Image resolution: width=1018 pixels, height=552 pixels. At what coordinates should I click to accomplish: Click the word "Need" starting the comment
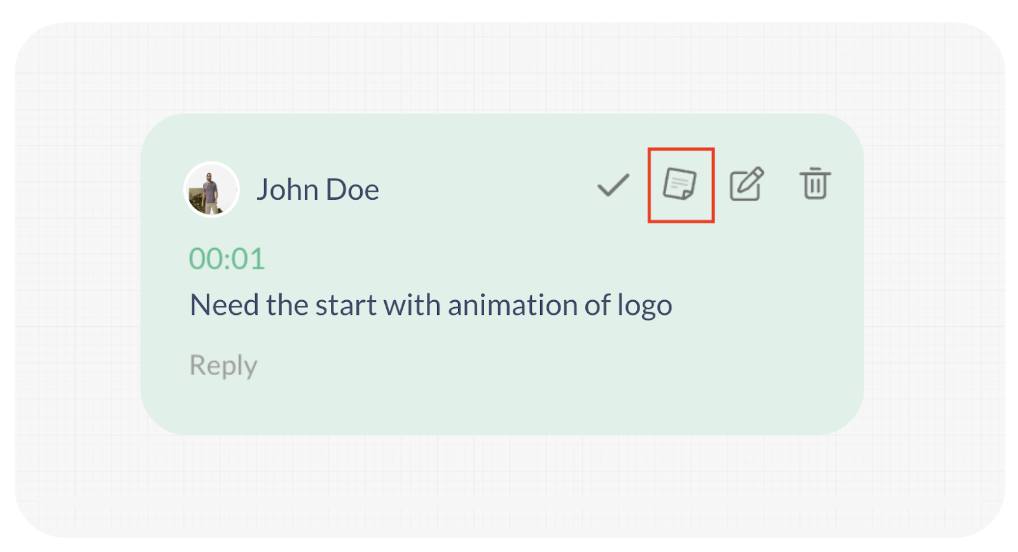click(225, 305)
